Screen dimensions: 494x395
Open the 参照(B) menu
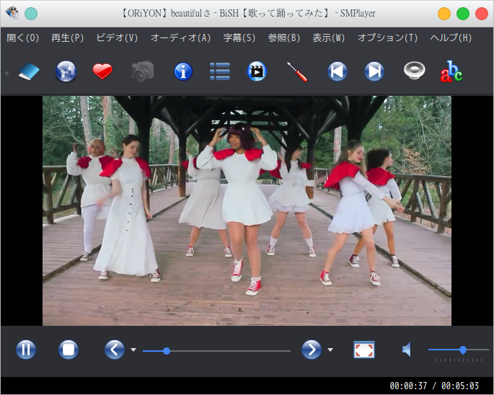pos(284,37)
